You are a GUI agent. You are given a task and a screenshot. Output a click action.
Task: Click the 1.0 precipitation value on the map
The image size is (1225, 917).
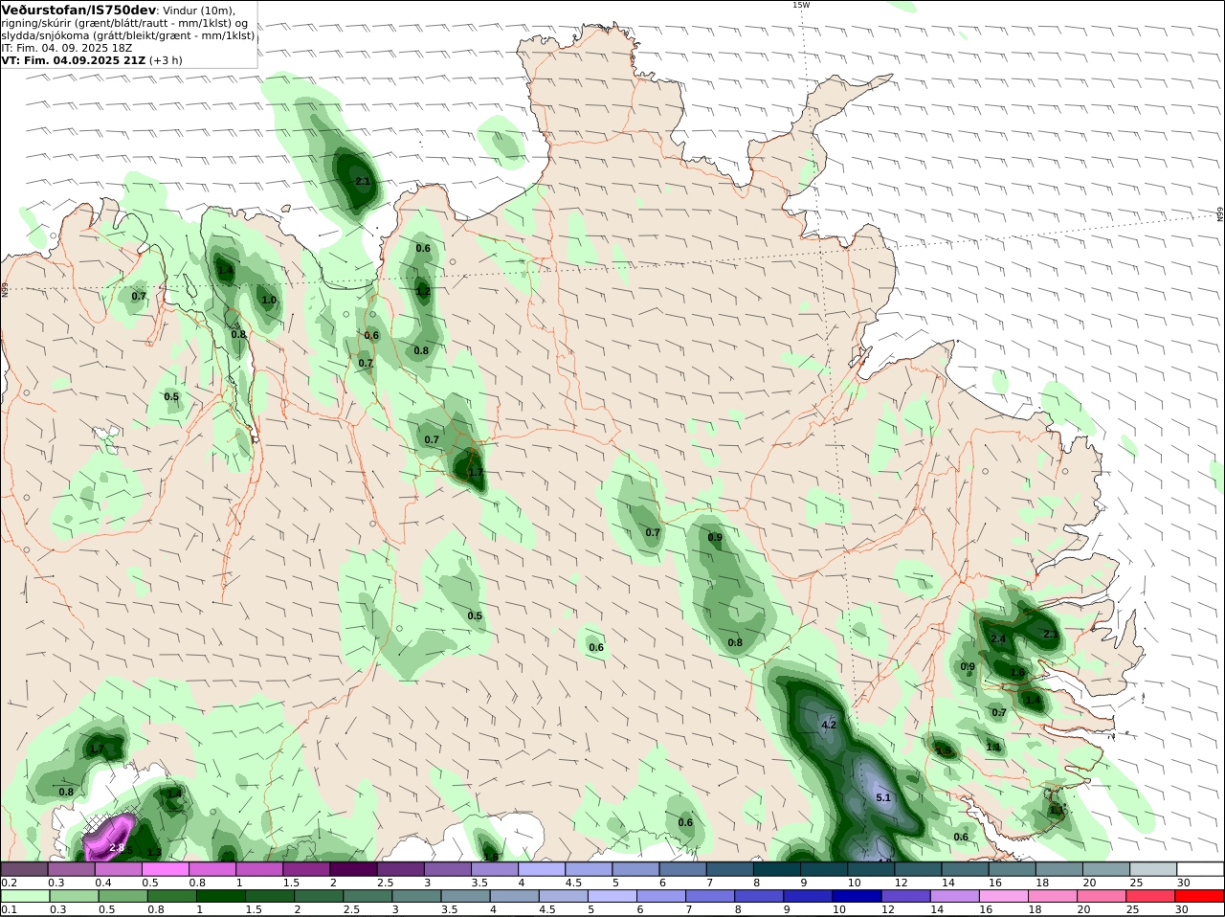pos(269,300)
